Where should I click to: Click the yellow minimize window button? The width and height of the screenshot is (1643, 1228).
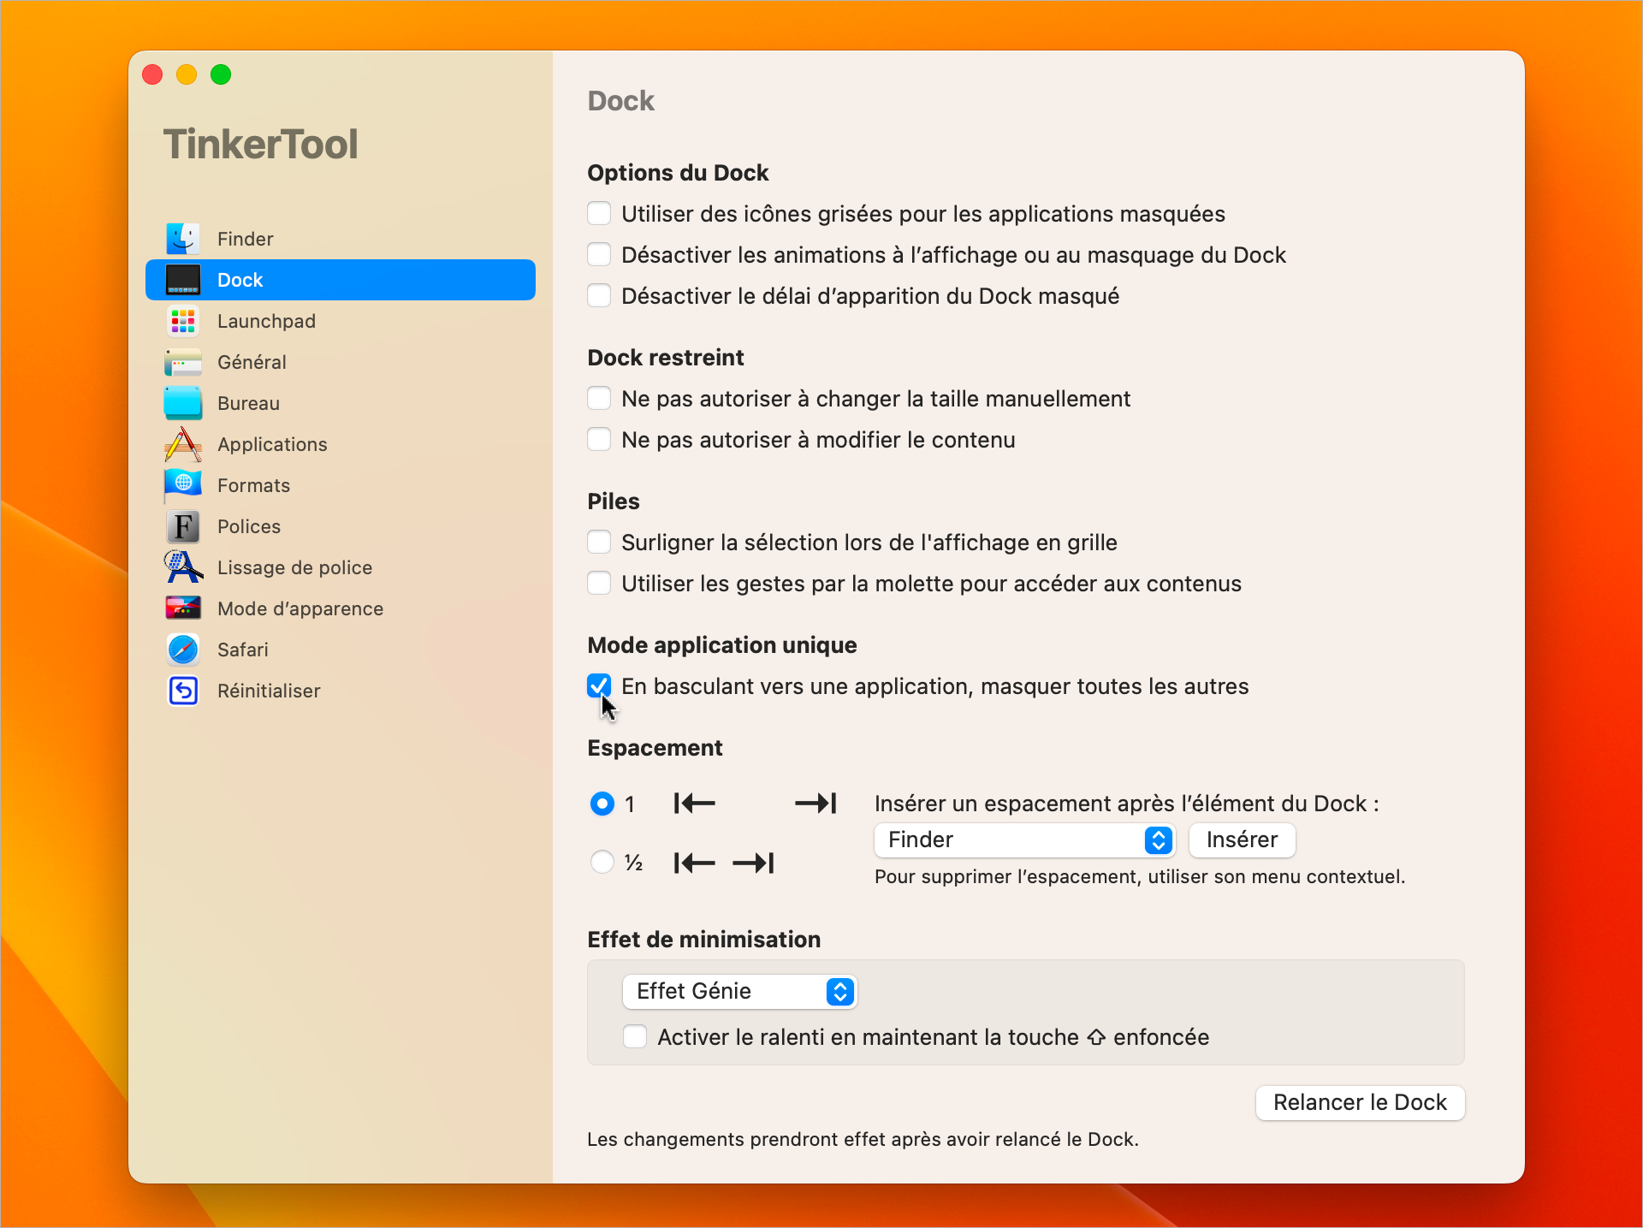coord(187,74)
